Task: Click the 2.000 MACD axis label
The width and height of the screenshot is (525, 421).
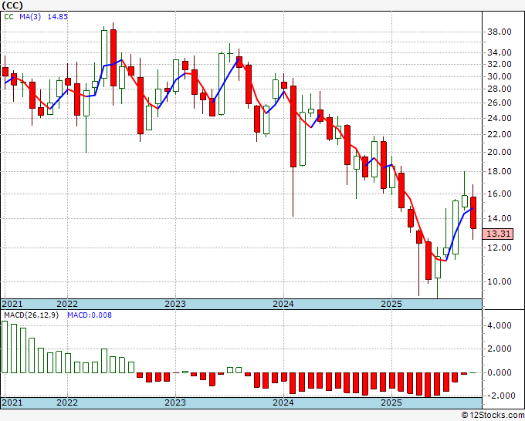Action: pyautogui.click(x=501, y=349)
